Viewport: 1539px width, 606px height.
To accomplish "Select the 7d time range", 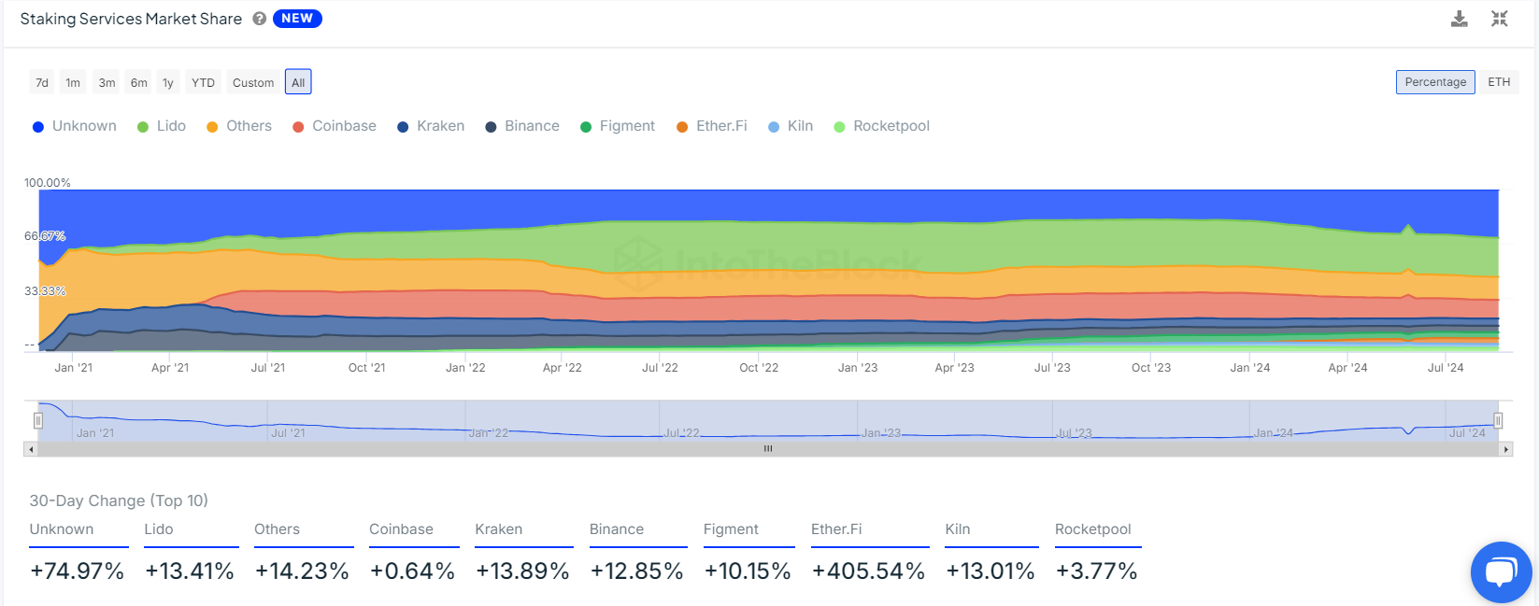I will (42, 82).
